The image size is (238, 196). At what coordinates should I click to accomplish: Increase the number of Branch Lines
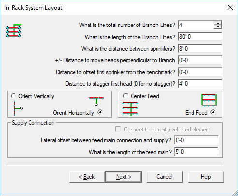pyautogui.click(x=218, y=23)
